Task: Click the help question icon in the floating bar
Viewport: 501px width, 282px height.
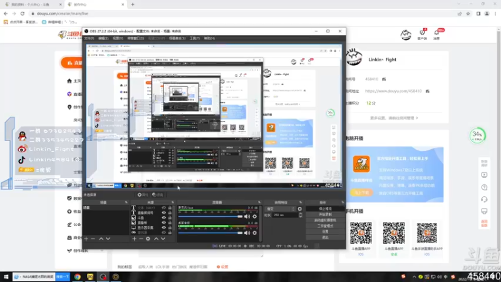Action: click(x=484, y=187)
